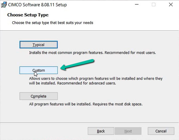Click 'Choose the setup type that best suits your needs'
The image size is (179, 140).
53,23
